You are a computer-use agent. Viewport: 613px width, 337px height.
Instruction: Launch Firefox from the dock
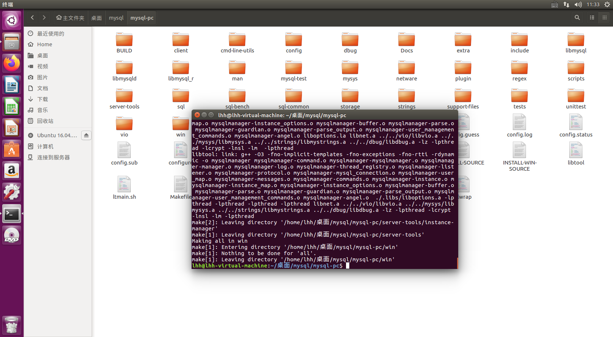pos(12,63)
